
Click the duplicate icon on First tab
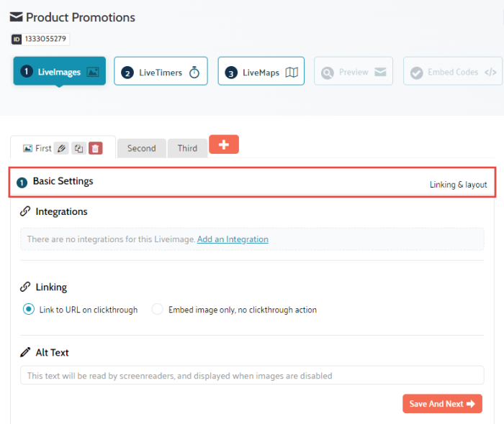(78, 148)
